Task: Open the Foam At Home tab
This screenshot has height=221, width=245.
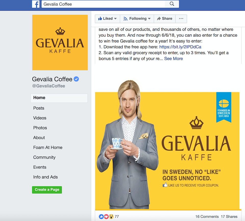Action: point(48,148)
